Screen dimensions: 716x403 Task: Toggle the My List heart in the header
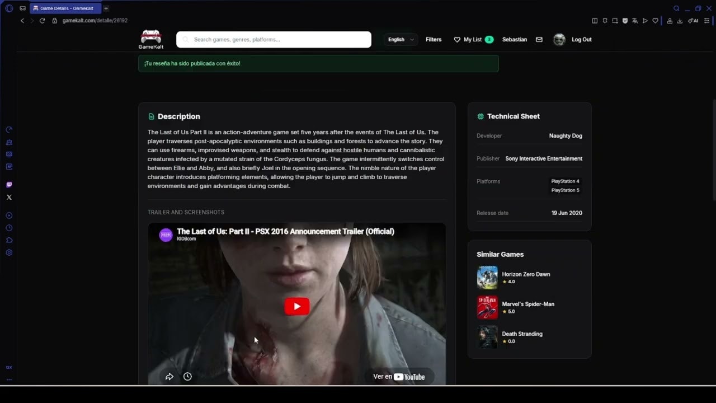click(458, 39)
